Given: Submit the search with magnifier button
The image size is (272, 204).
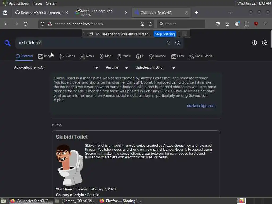Looking at the screenshot, I should coord(177,43).
